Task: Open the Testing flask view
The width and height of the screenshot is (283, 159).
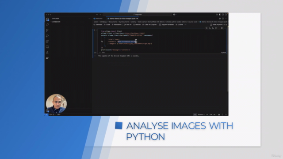Action: tap(47, 53)
